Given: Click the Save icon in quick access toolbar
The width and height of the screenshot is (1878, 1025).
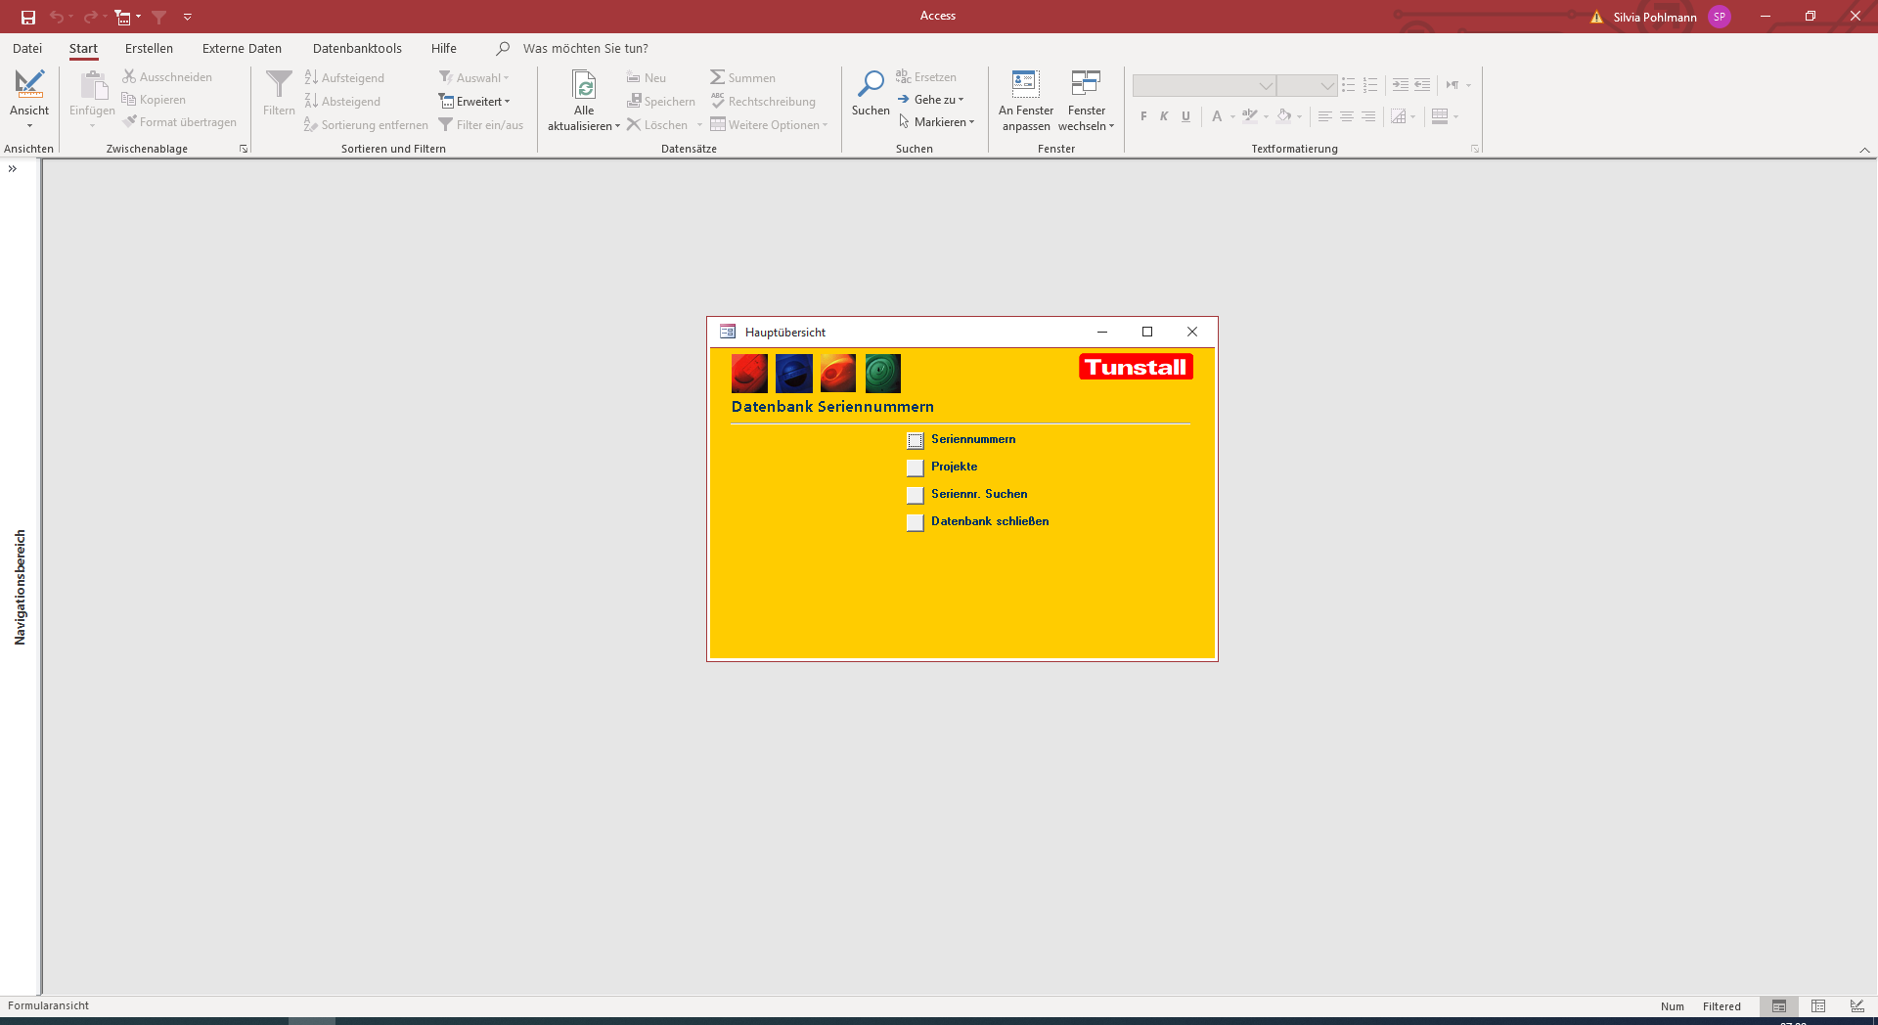Looking at the screenshot, I should pos(28,17).
